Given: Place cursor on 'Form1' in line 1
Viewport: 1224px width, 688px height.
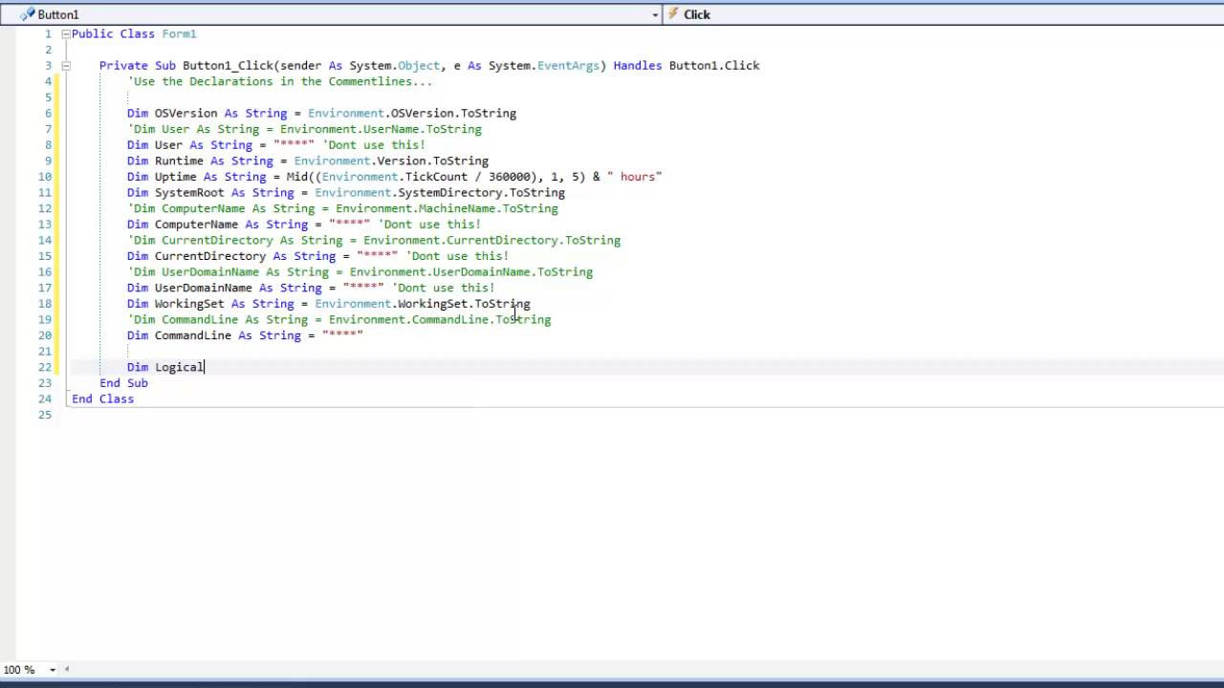Looking at the screenshot, I should [x=179, y=33].
